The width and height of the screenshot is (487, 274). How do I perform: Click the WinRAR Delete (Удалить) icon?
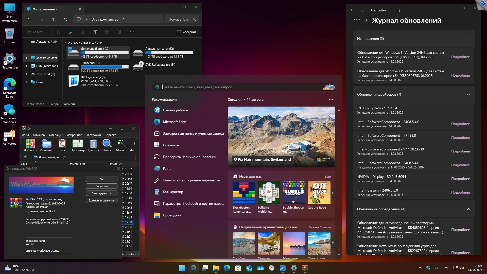point(93,144)
